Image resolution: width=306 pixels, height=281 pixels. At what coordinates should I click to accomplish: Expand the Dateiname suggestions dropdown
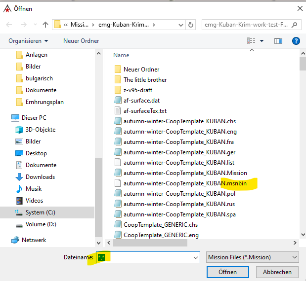tap(196, 257)
